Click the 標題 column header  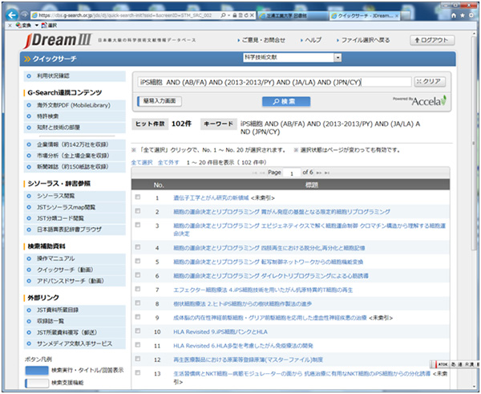(x=311, y=185)
